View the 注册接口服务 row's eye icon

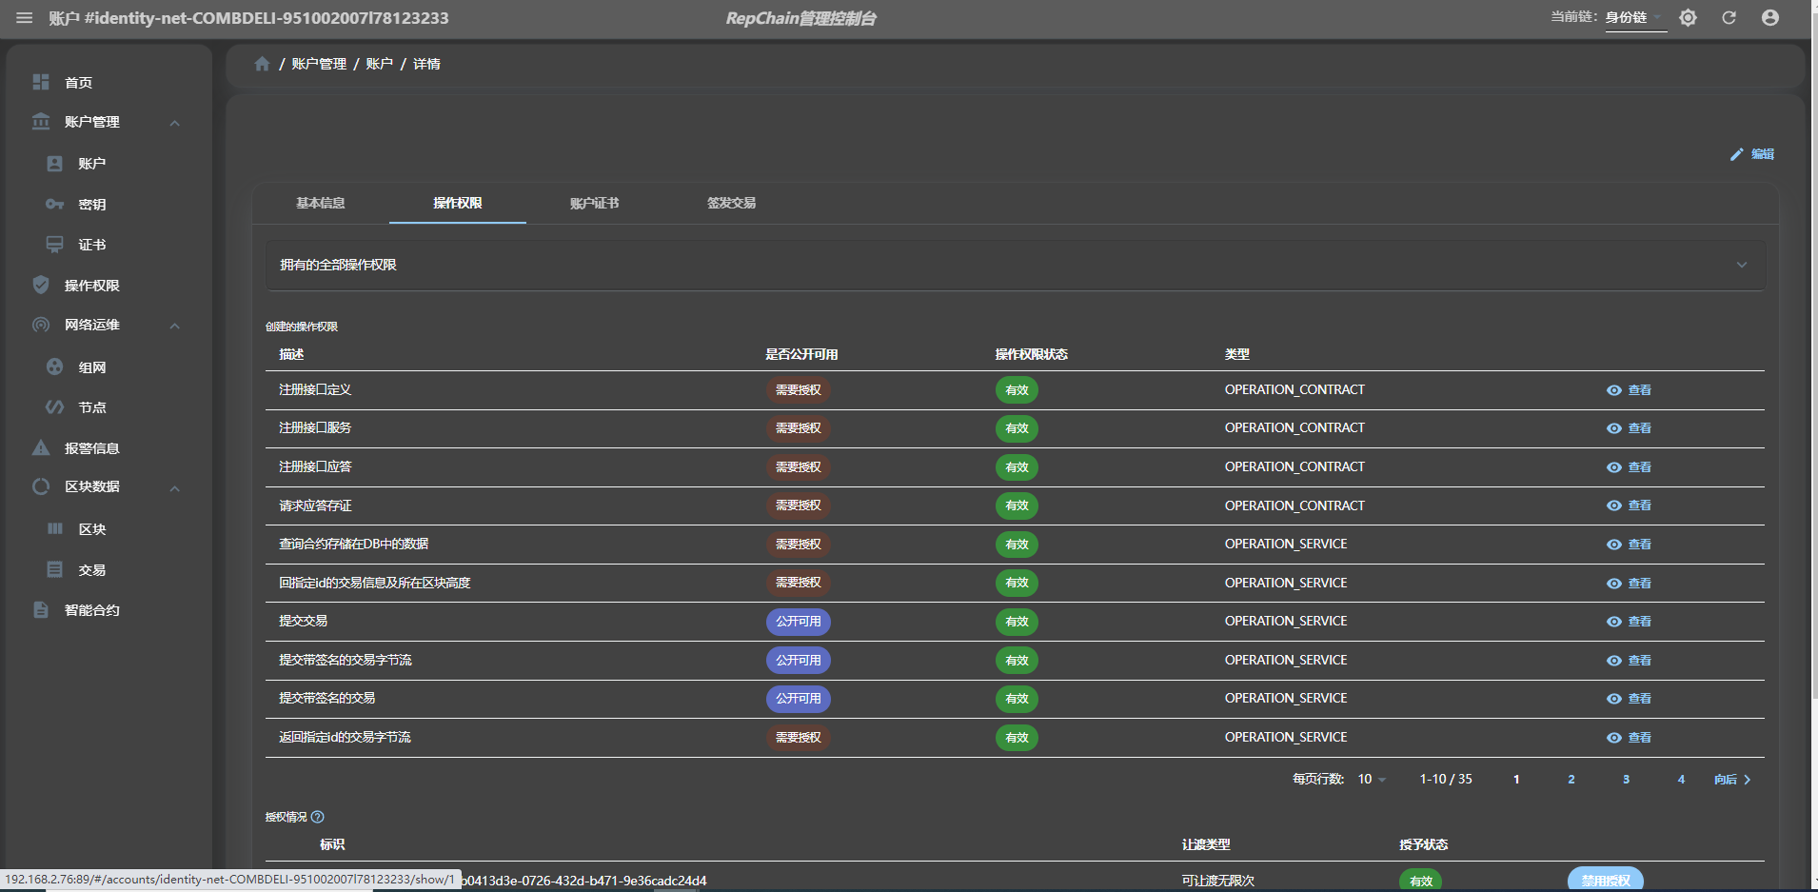click(x=1614, y=428)
